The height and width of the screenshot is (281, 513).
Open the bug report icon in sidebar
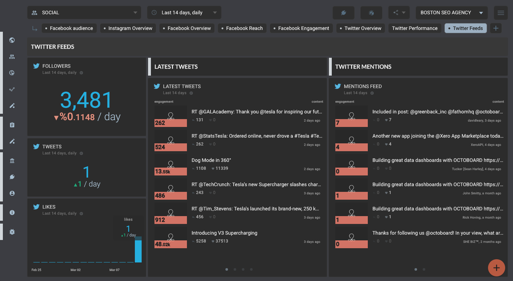pyautogui.click(x=12, y=232)
